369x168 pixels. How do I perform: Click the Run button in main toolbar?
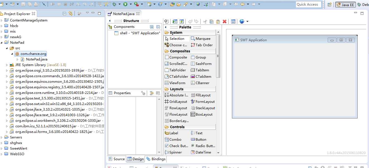click(125, 4)
